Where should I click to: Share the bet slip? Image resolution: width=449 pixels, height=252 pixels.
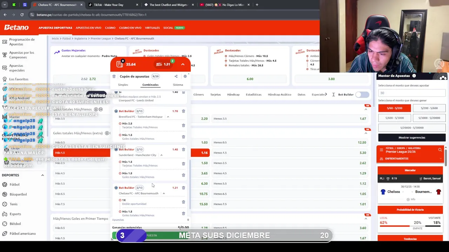point(176,76)
